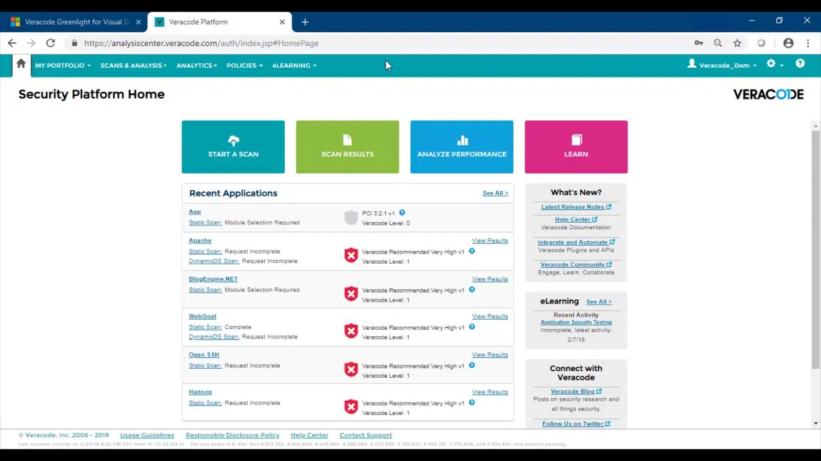This screenshot has width=821, height=461.
Task: Open the Latest Release Notes link
Action: 573,206
